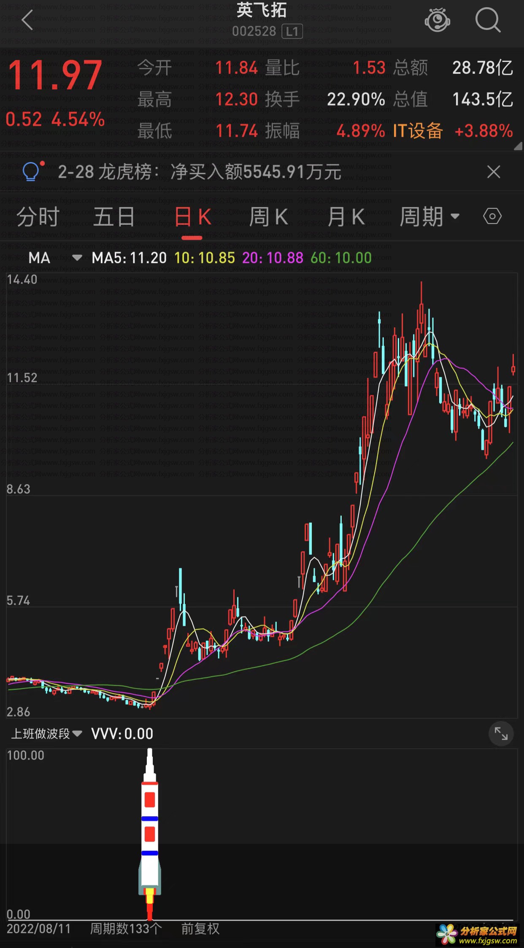Screen dimensions: 524x948
Task: Open the 上班做波段 indicator dropdown
Action: pos(46,734)
